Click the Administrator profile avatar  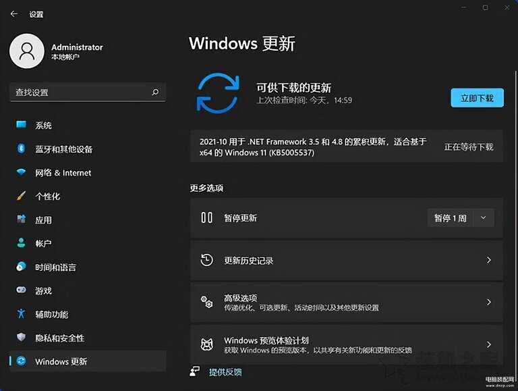pos(28,53)
